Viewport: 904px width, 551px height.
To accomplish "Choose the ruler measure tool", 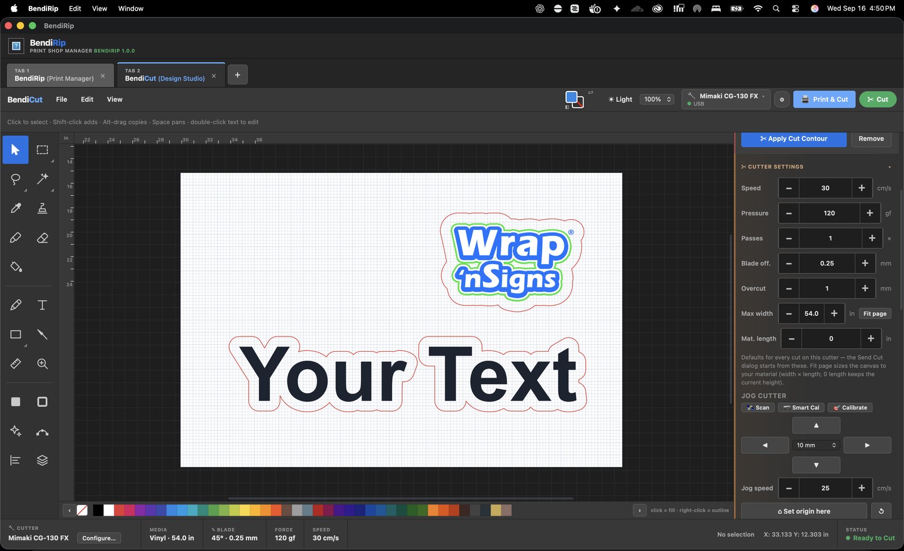I will [15, 364].
